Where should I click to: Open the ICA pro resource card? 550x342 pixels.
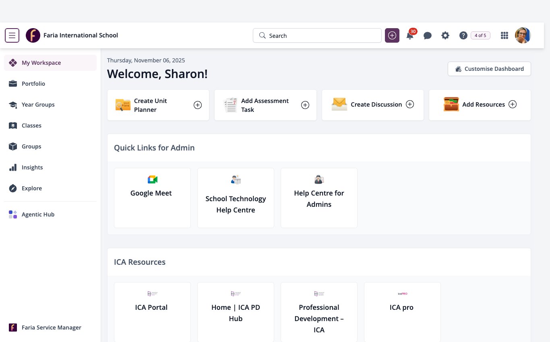pos(402,312)
